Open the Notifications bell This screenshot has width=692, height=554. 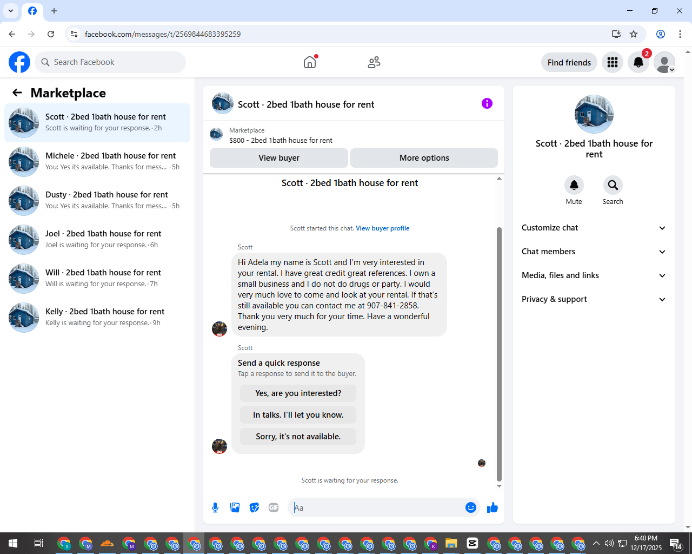(x=638, y=62)
